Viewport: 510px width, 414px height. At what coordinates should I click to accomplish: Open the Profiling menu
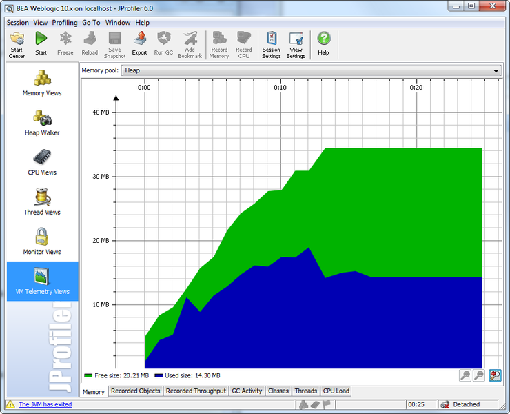(x=65, y=23)
